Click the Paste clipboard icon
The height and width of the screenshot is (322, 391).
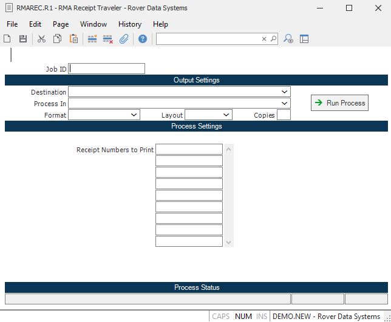pos(73,39)
